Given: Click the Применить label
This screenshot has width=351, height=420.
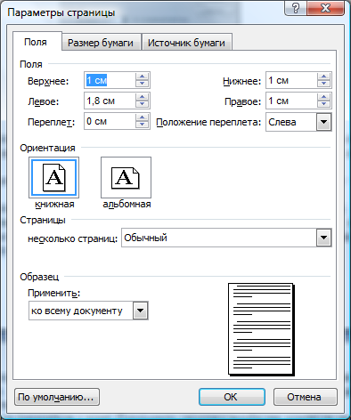Looking at the screenshot, I should tap(54, 293).
